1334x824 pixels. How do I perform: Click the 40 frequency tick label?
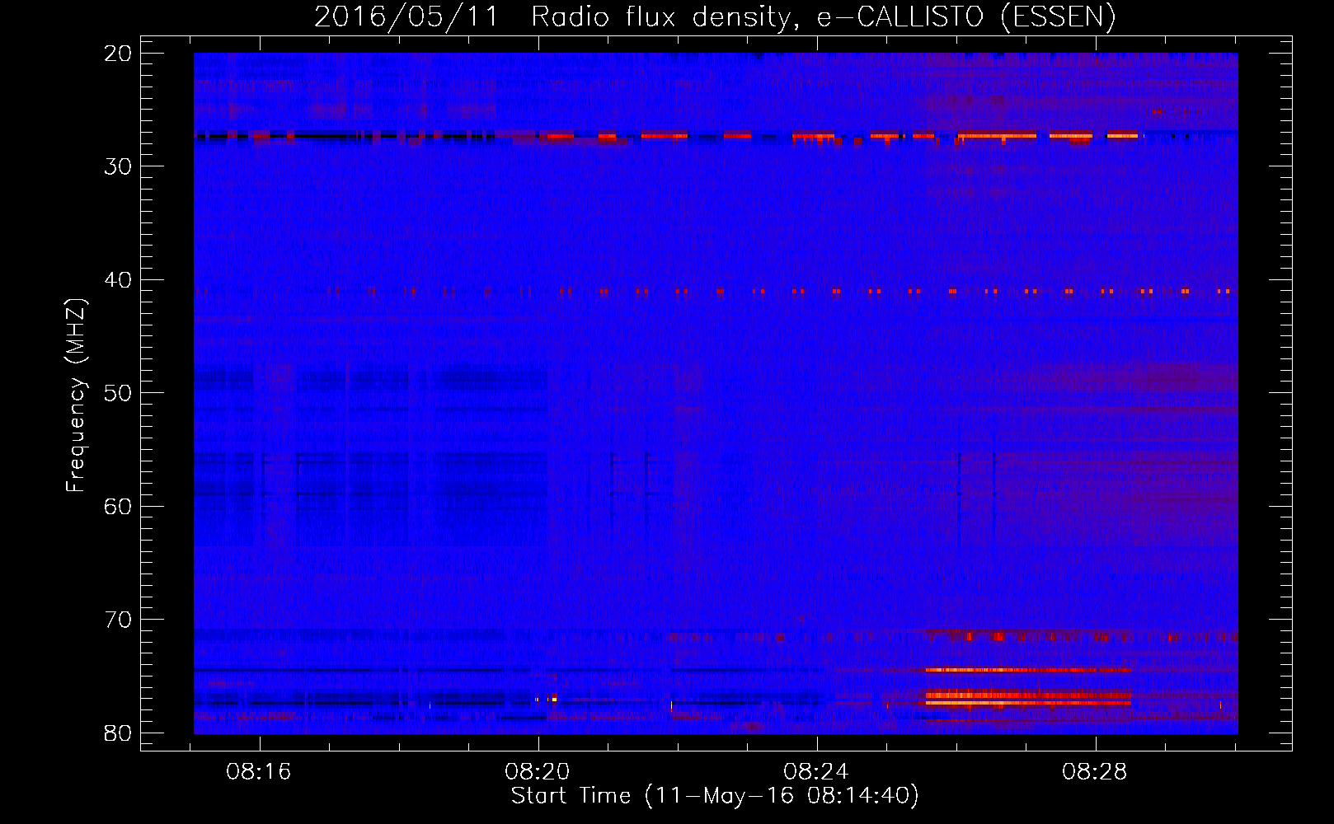pos(118,280)
